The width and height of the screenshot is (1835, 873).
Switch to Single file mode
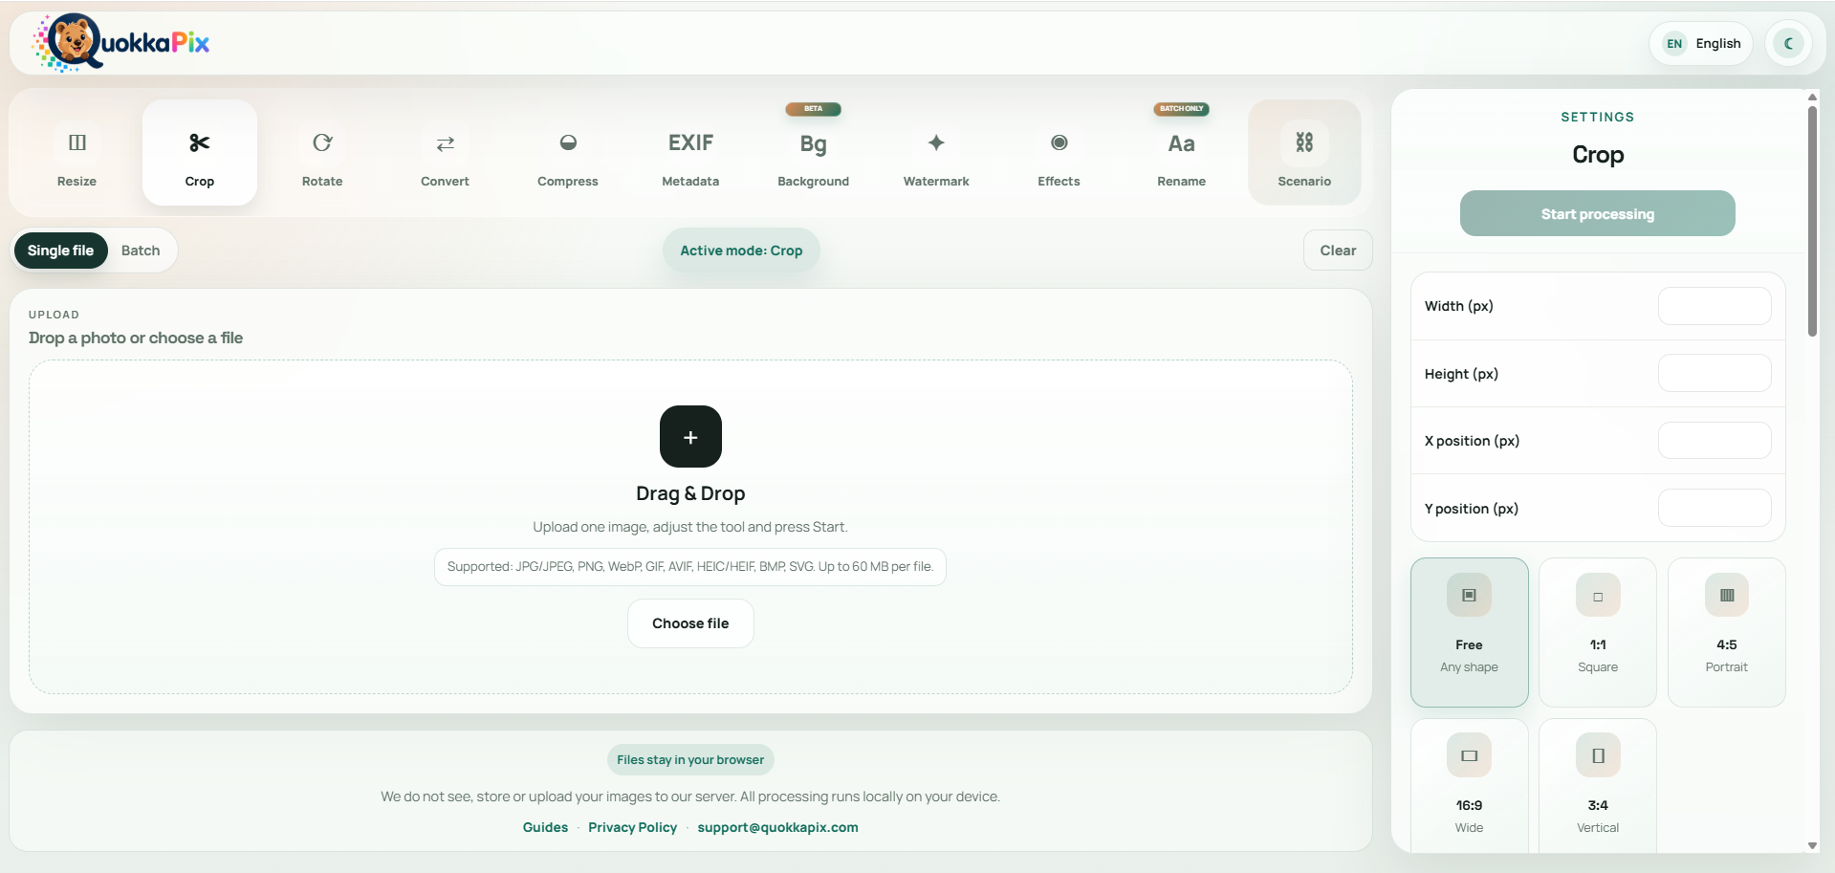[61, 251]
